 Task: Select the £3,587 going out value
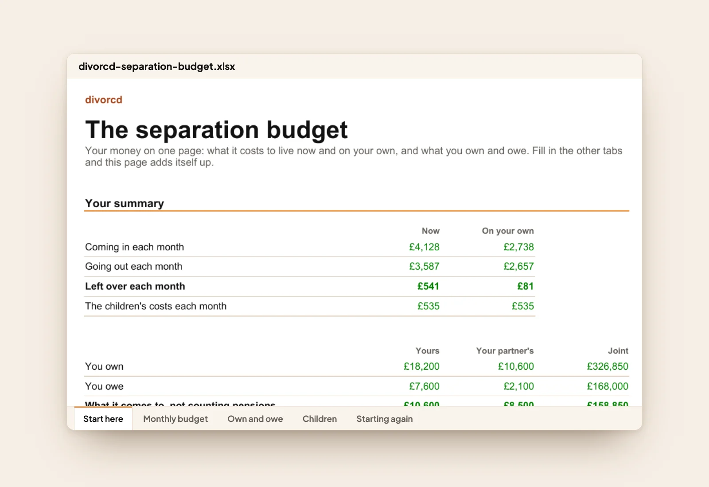coord(424,267)
